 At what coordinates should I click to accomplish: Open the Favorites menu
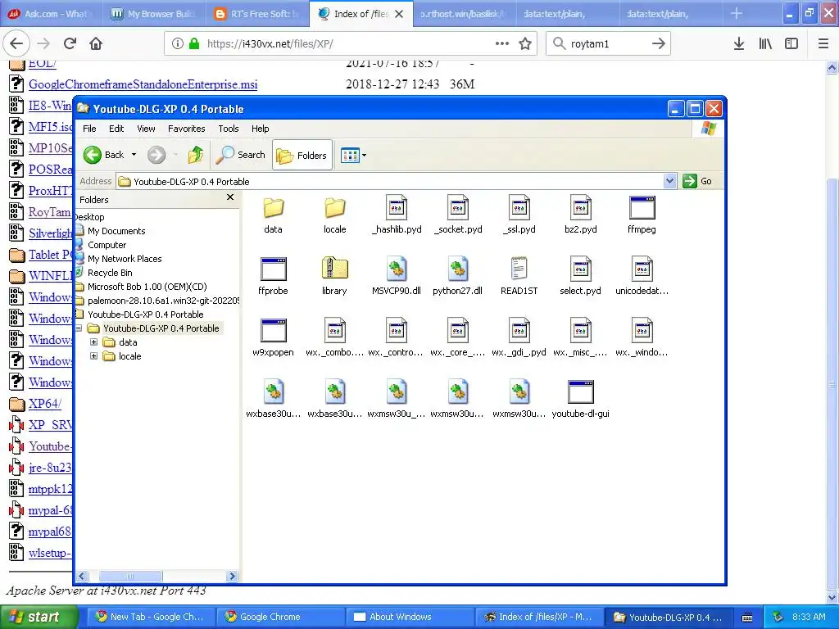point(186,129)
